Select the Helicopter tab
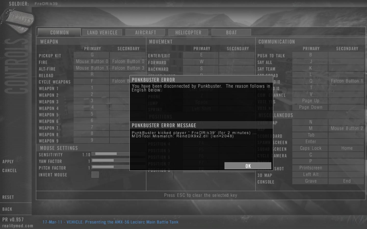The image size is (367, 229). coord(188,32)
